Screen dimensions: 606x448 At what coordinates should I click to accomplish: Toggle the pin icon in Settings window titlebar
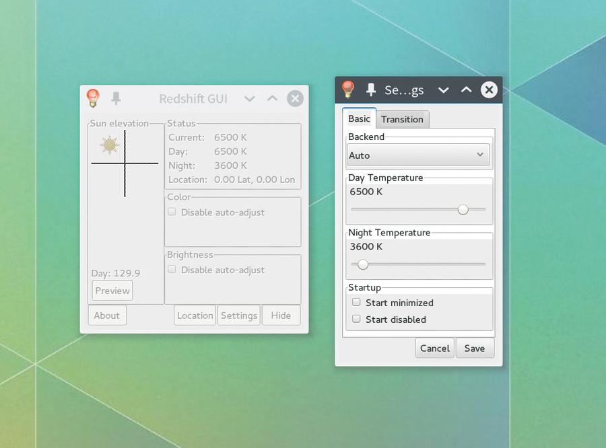pyautogui.click(x=371, y=90)
